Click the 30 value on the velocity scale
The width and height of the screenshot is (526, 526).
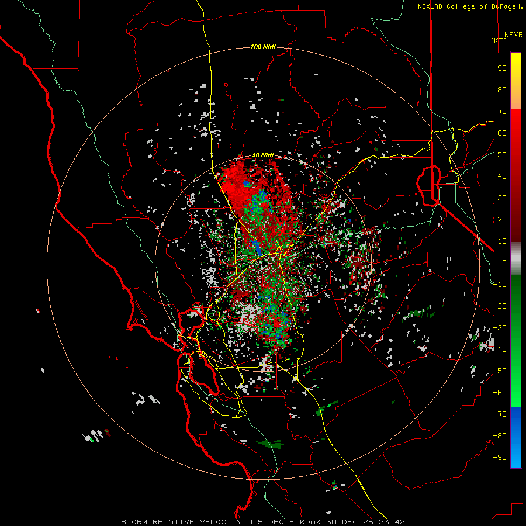coord(502,198)
